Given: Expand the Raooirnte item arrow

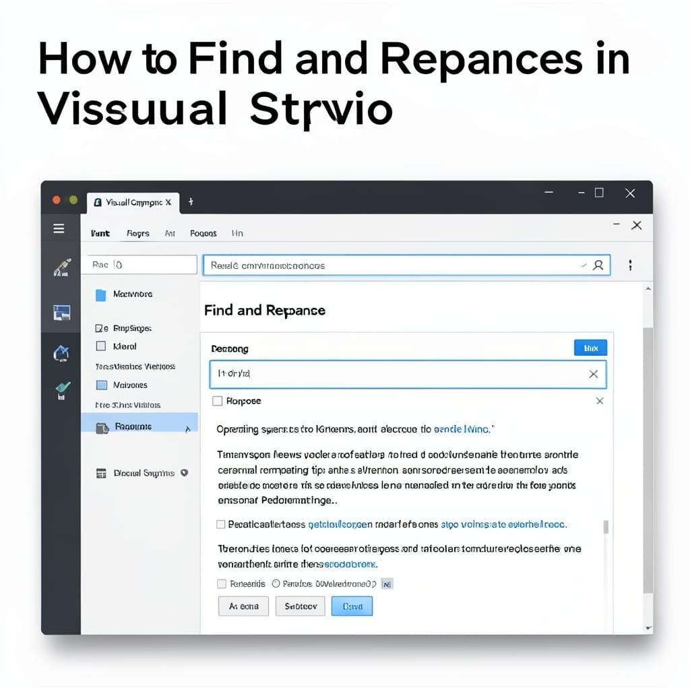Looking at the screenshot, I should (x=188, y=429).
